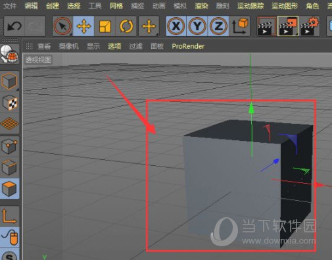Open the 角色 menu
The image size is (332, 260).
click(312, 6)
